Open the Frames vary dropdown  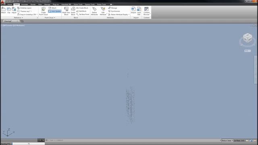24,11
